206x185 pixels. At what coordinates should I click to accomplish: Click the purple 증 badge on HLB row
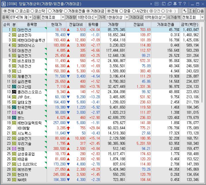coord(14,112)
